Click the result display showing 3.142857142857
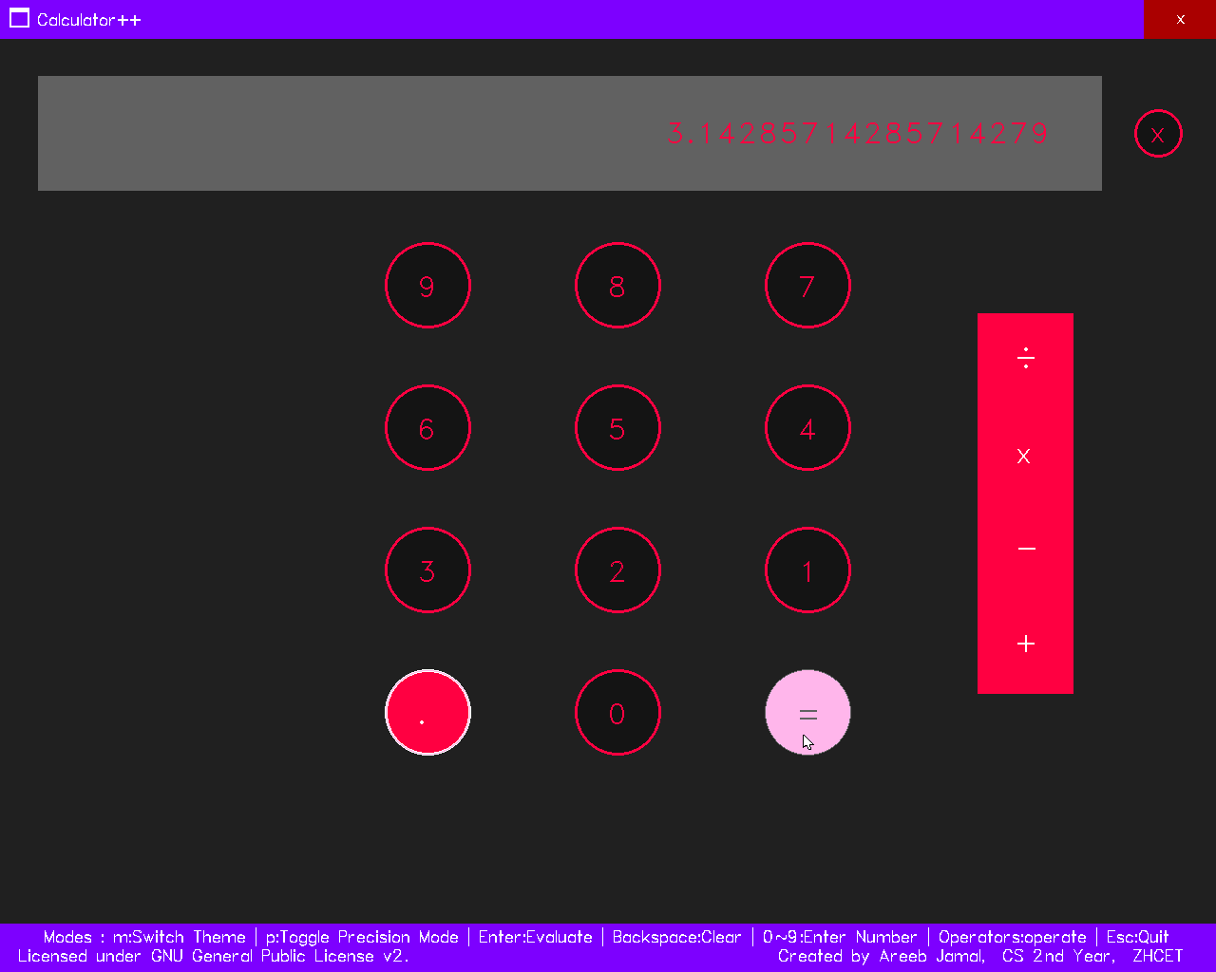 click(x=570, y=133)
